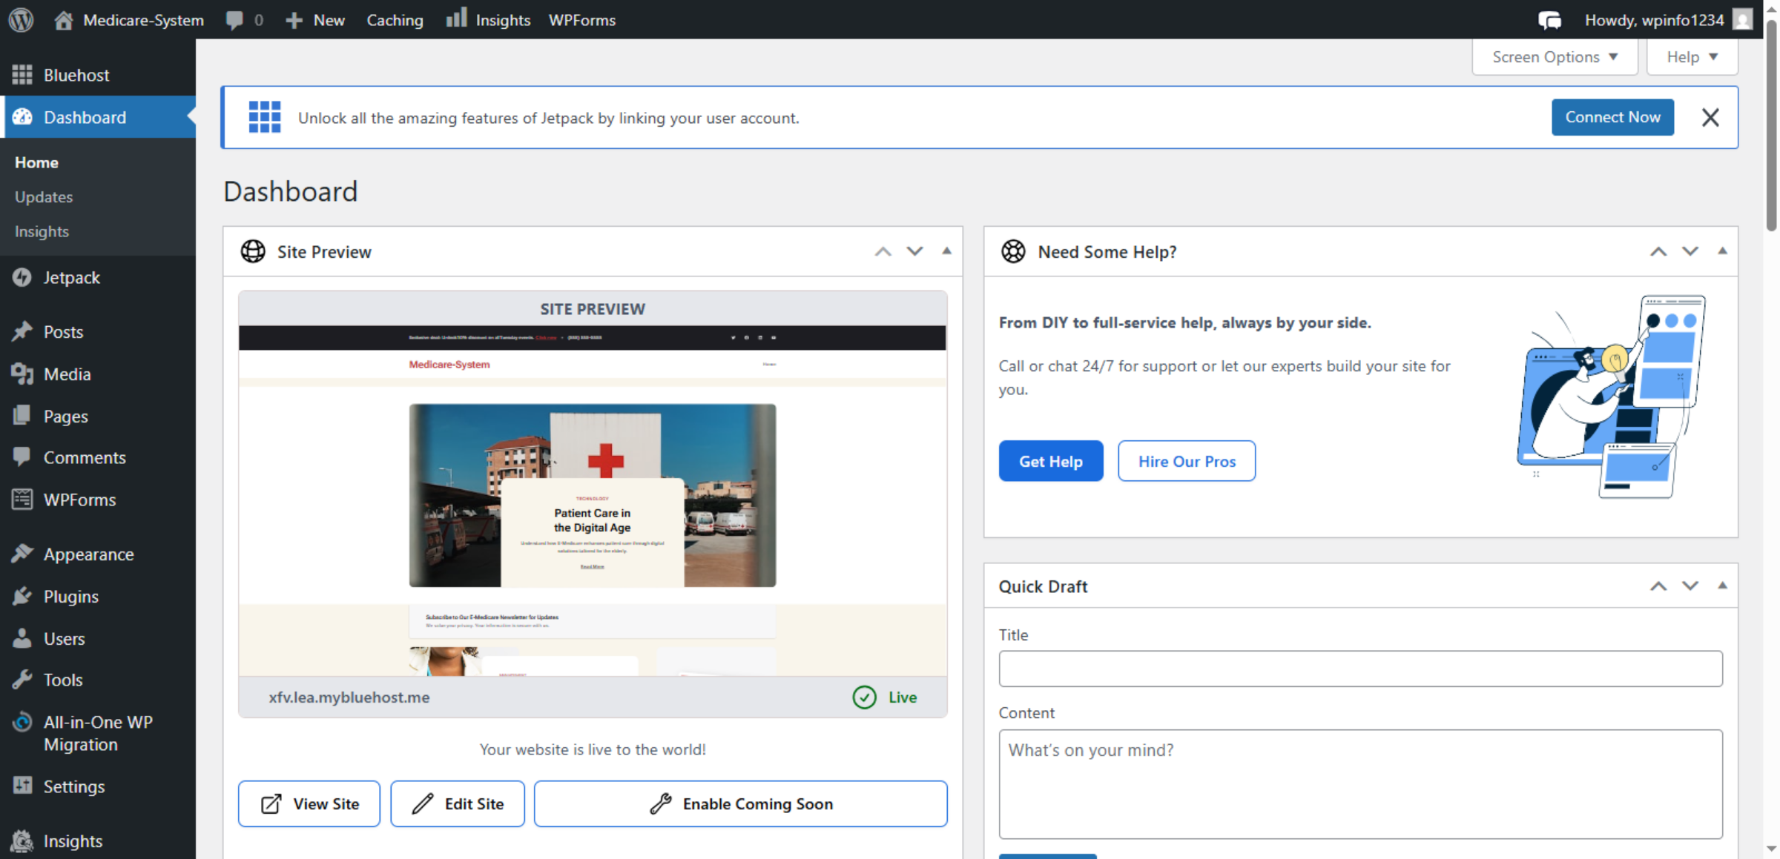Open the Screen Options dropdown
This screenshot has height=859, width=1780.
click(x=1555, y=56)
